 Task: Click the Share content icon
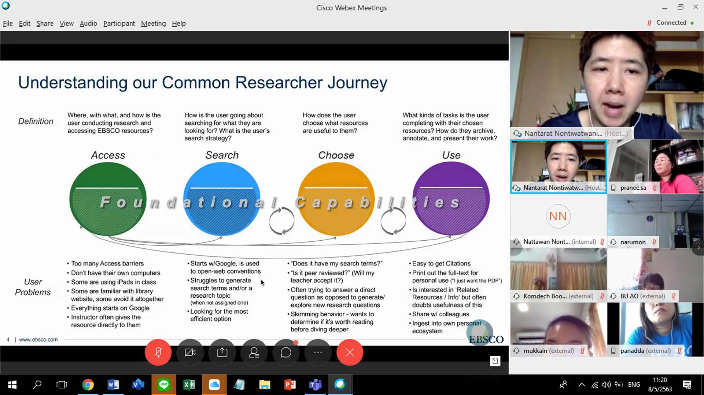click(222, 352)
